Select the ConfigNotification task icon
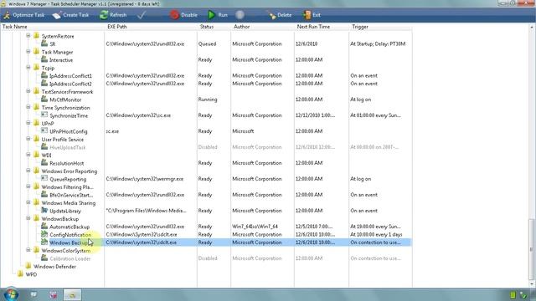 click(x=44, y=234)
